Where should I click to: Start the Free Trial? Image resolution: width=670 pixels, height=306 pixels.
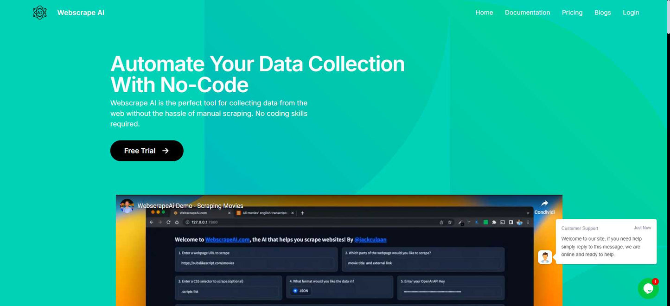(147, 151)
